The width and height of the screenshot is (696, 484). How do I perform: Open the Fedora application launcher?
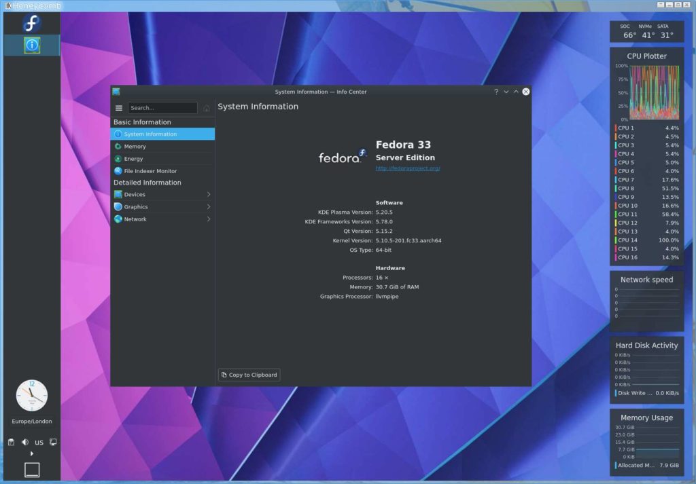[x=31, y=23]
